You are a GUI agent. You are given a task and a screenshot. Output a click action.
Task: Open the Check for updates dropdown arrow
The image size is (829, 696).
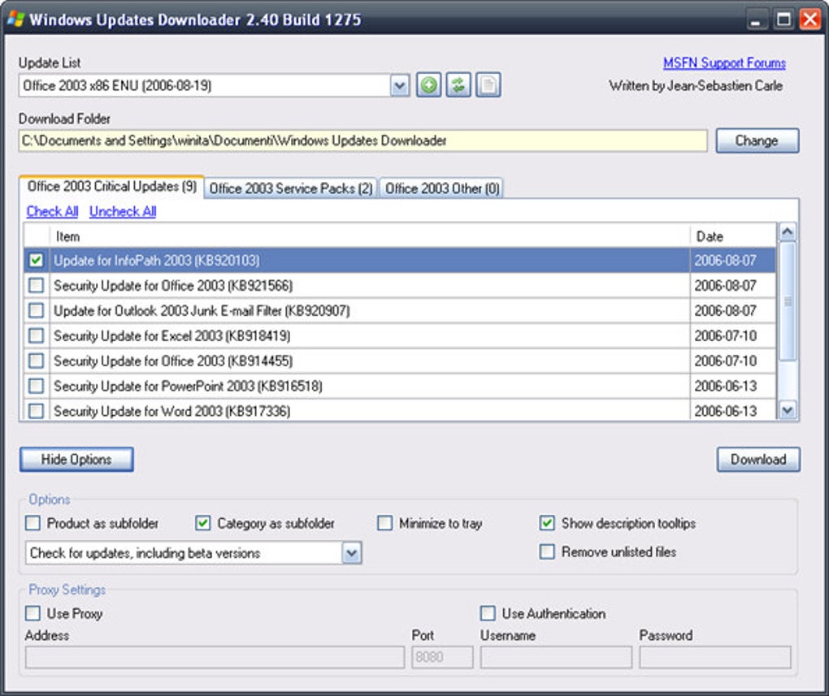coord(352,553)
